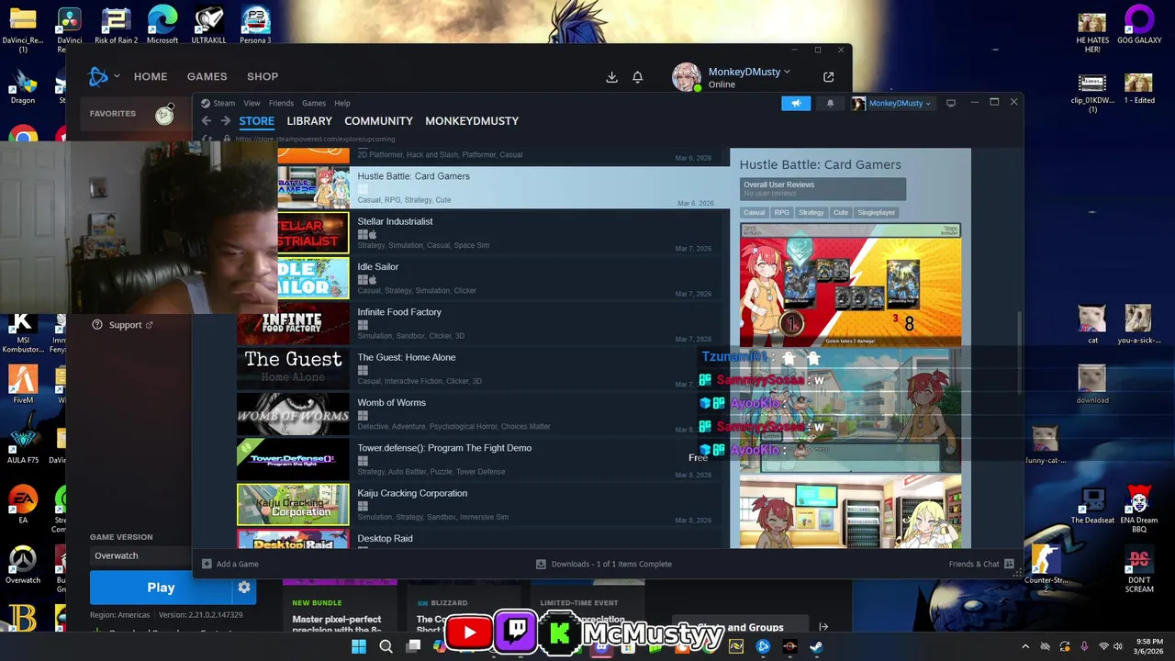Click Hustle Battle card game screenshot
The image size is (1175, 661).
point(851,285)
